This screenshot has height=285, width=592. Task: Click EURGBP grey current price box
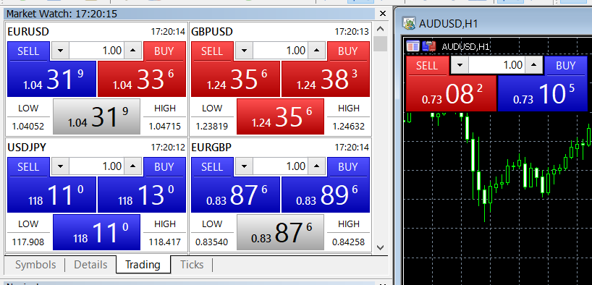281,232
